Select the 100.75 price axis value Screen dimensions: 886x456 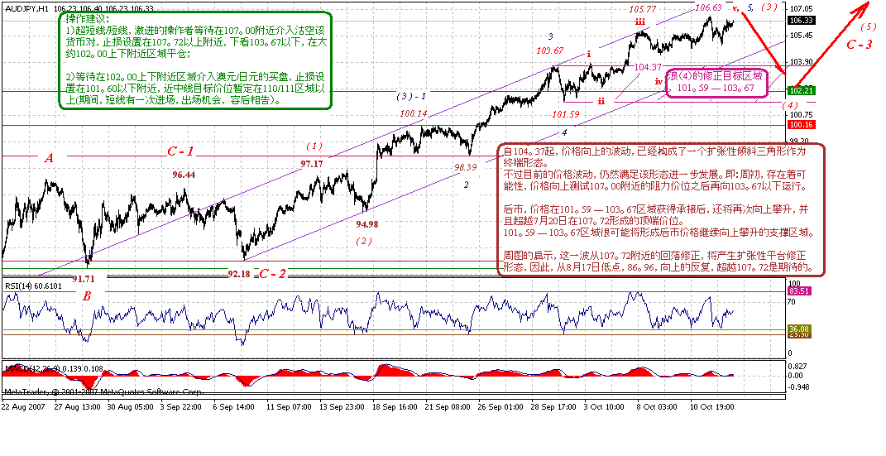(x=803, y=115)
